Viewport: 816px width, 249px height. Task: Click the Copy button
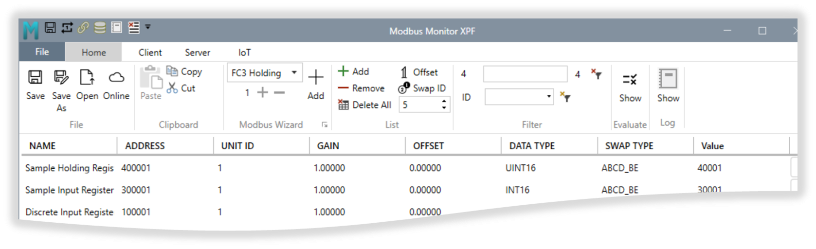pos(184,71)
